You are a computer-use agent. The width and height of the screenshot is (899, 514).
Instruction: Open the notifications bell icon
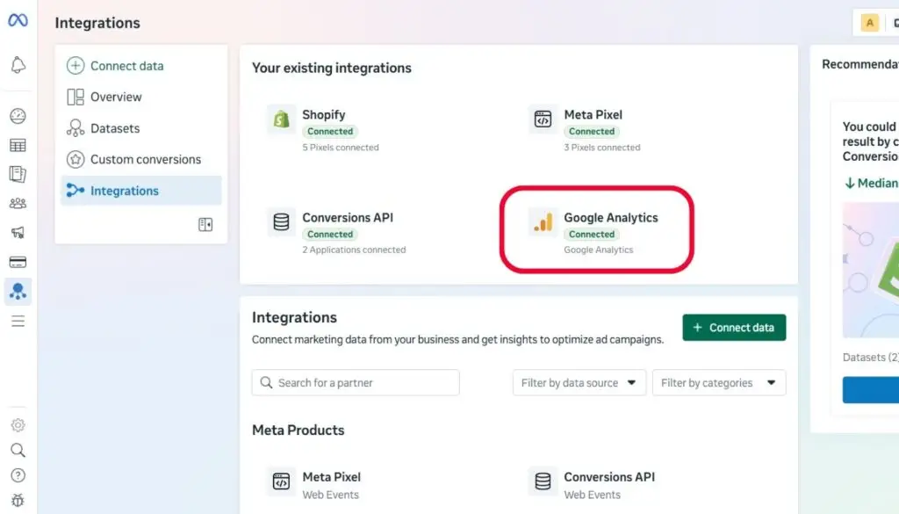click(x=18, y=65)
